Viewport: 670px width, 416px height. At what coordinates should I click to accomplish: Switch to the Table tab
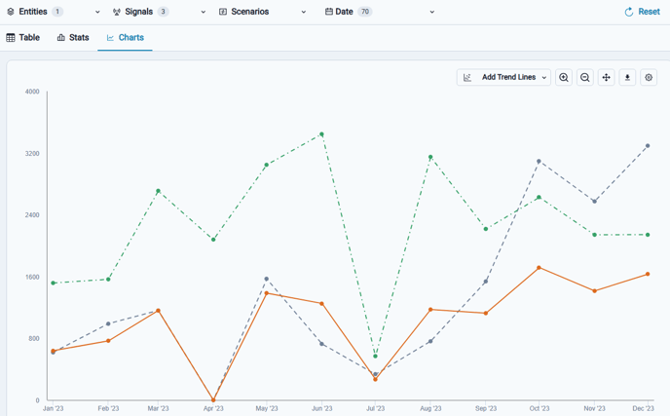click(23, 37)
